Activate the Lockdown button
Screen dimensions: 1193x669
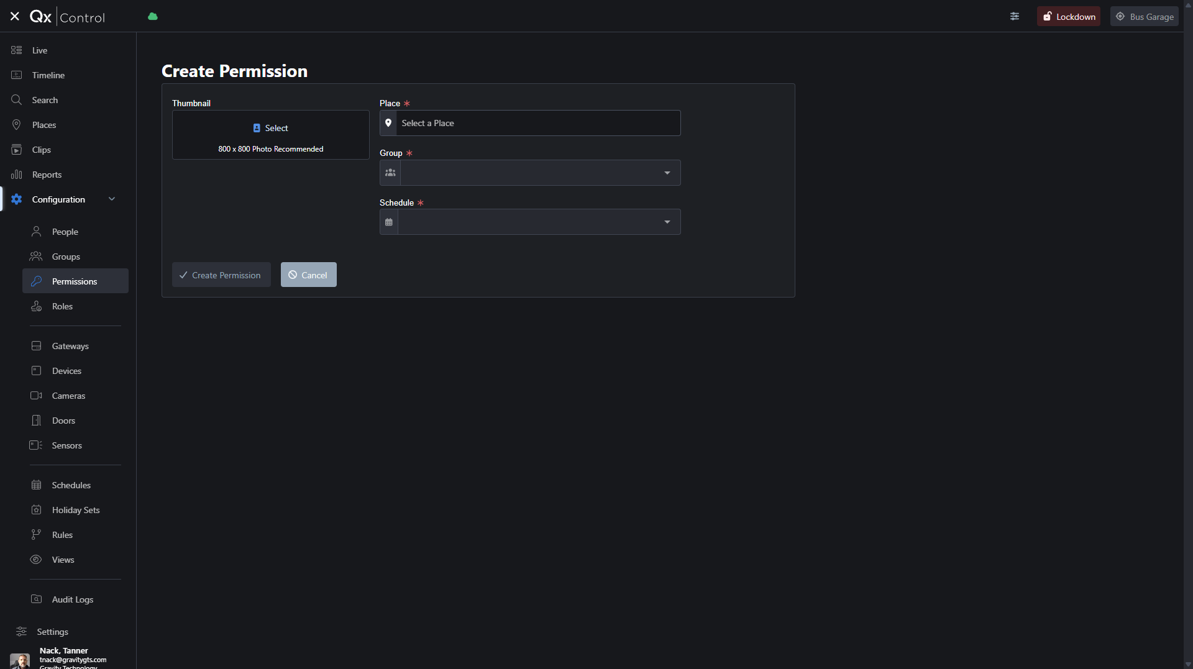(x=1069, y=17)
